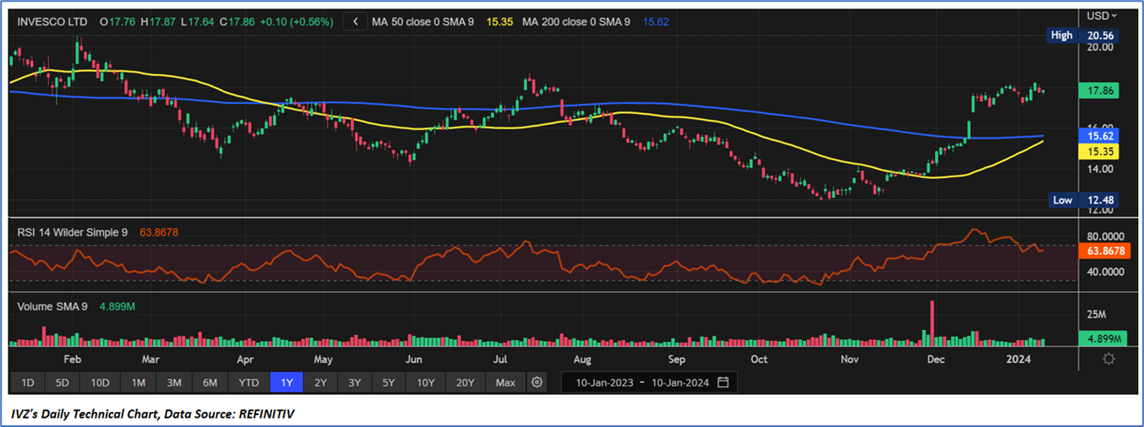1144x427 pixels.
Task: Select the 1D time range
Action: point(27,382)
